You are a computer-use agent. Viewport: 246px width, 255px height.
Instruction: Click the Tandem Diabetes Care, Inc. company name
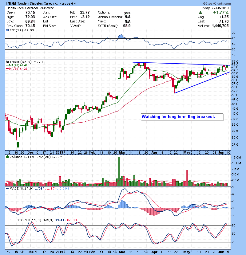[x=38, y=3]
